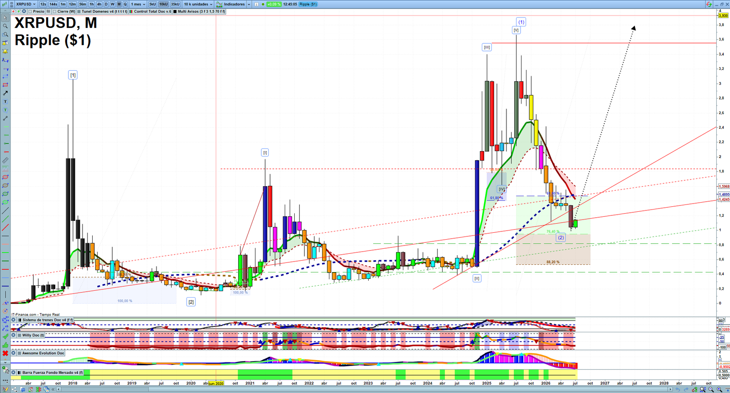This screenshot has width=730, height=393.
Task: Expand the dropdown arrow next to Indicadores
Action: click(x=249, y=4)
